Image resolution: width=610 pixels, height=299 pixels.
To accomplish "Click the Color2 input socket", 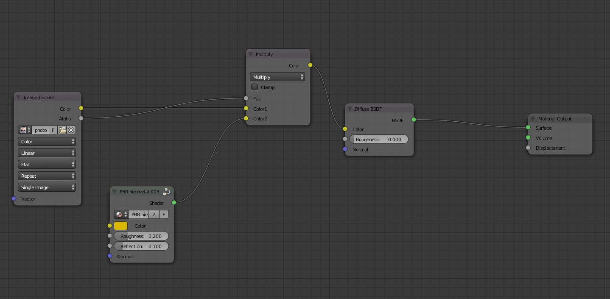I will point(246,119).
